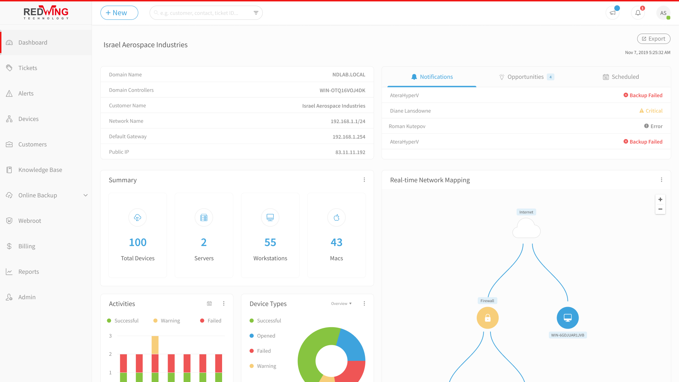Click the New button
Image resolution: width=679 pixels, height=382 pixels.
pyautogui.click(x=119, y=13)
